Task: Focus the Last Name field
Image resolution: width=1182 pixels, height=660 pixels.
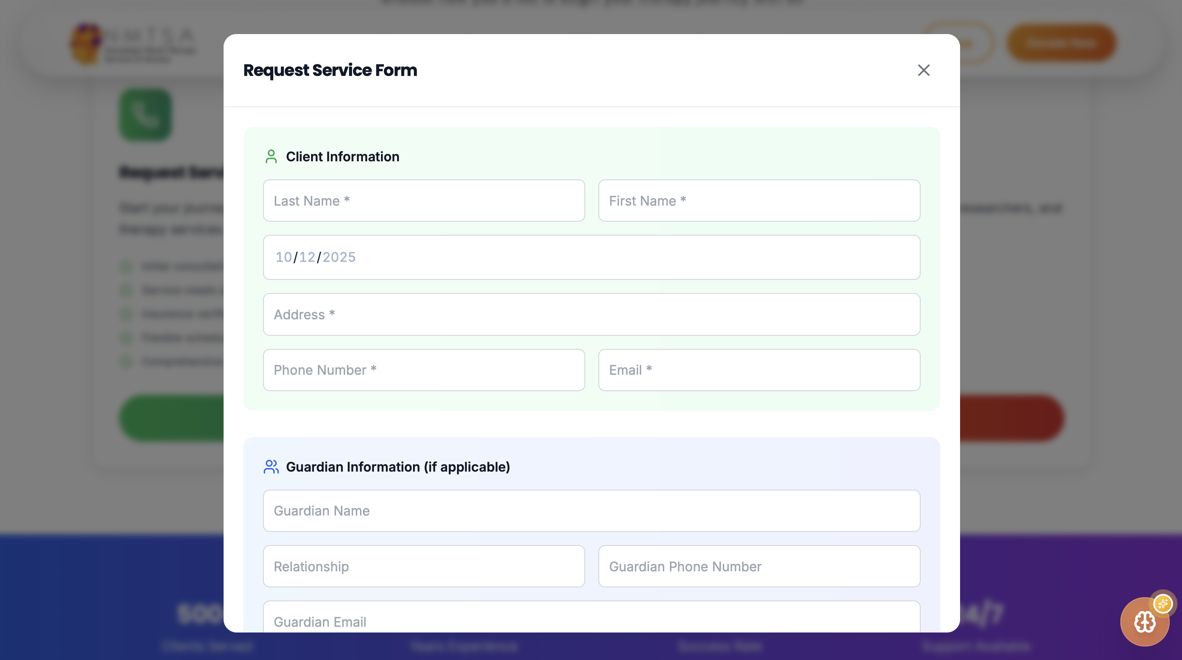Action: click(423, 201)
